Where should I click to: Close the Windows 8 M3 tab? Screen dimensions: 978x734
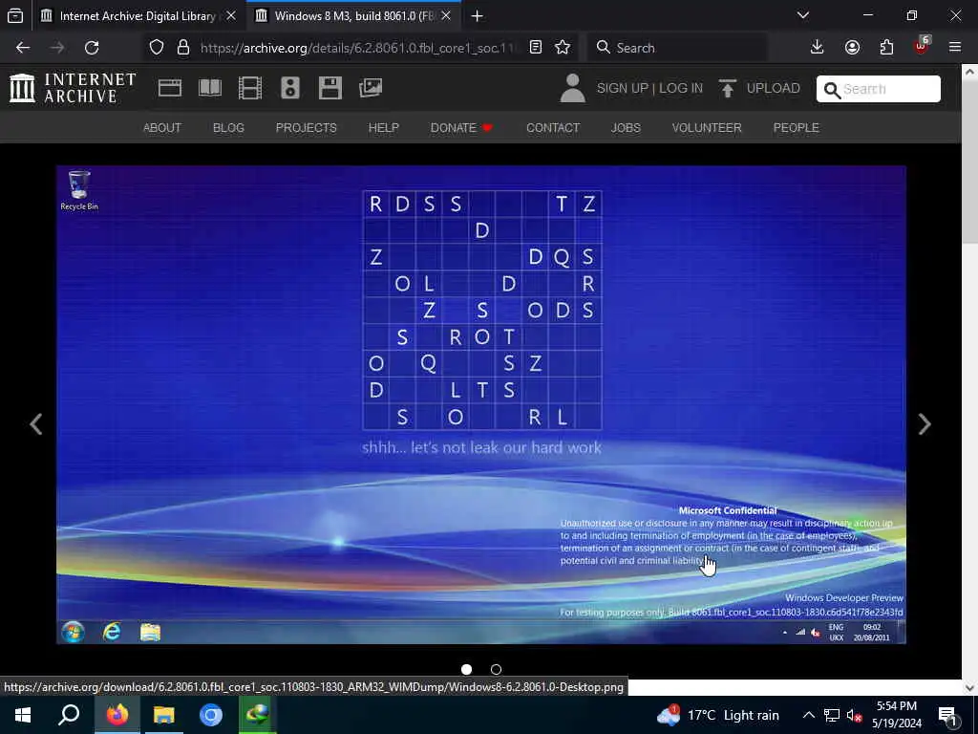[446, 16]
